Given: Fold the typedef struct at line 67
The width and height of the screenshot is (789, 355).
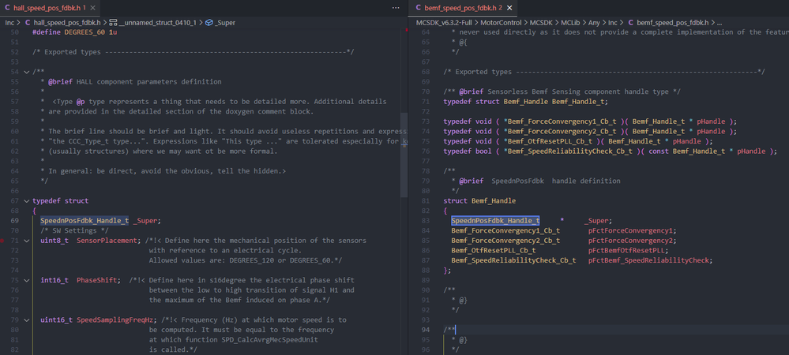Looking at the screenshot, I should (x=26, y=201).
